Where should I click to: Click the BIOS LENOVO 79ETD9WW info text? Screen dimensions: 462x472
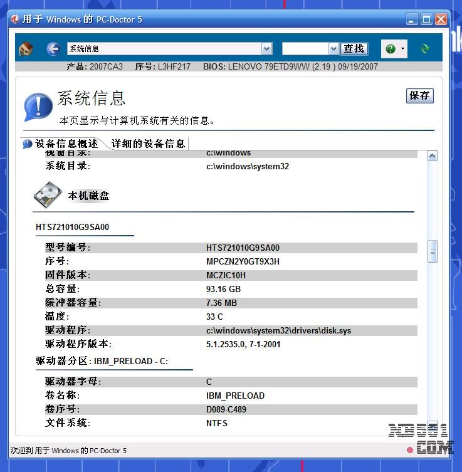click(x=290, y=66)
